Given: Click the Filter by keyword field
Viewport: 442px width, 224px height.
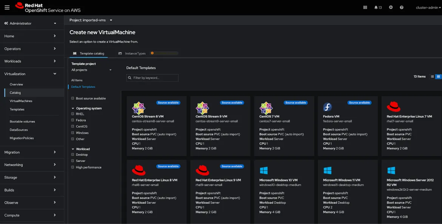Looking at the screenshot, I should [x=152, y=78].
